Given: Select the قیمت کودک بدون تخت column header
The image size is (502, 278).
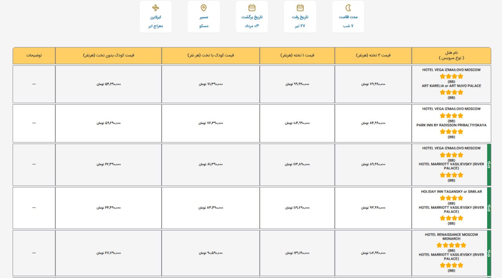Looking at the screenshot, I should tap(109, 55).
